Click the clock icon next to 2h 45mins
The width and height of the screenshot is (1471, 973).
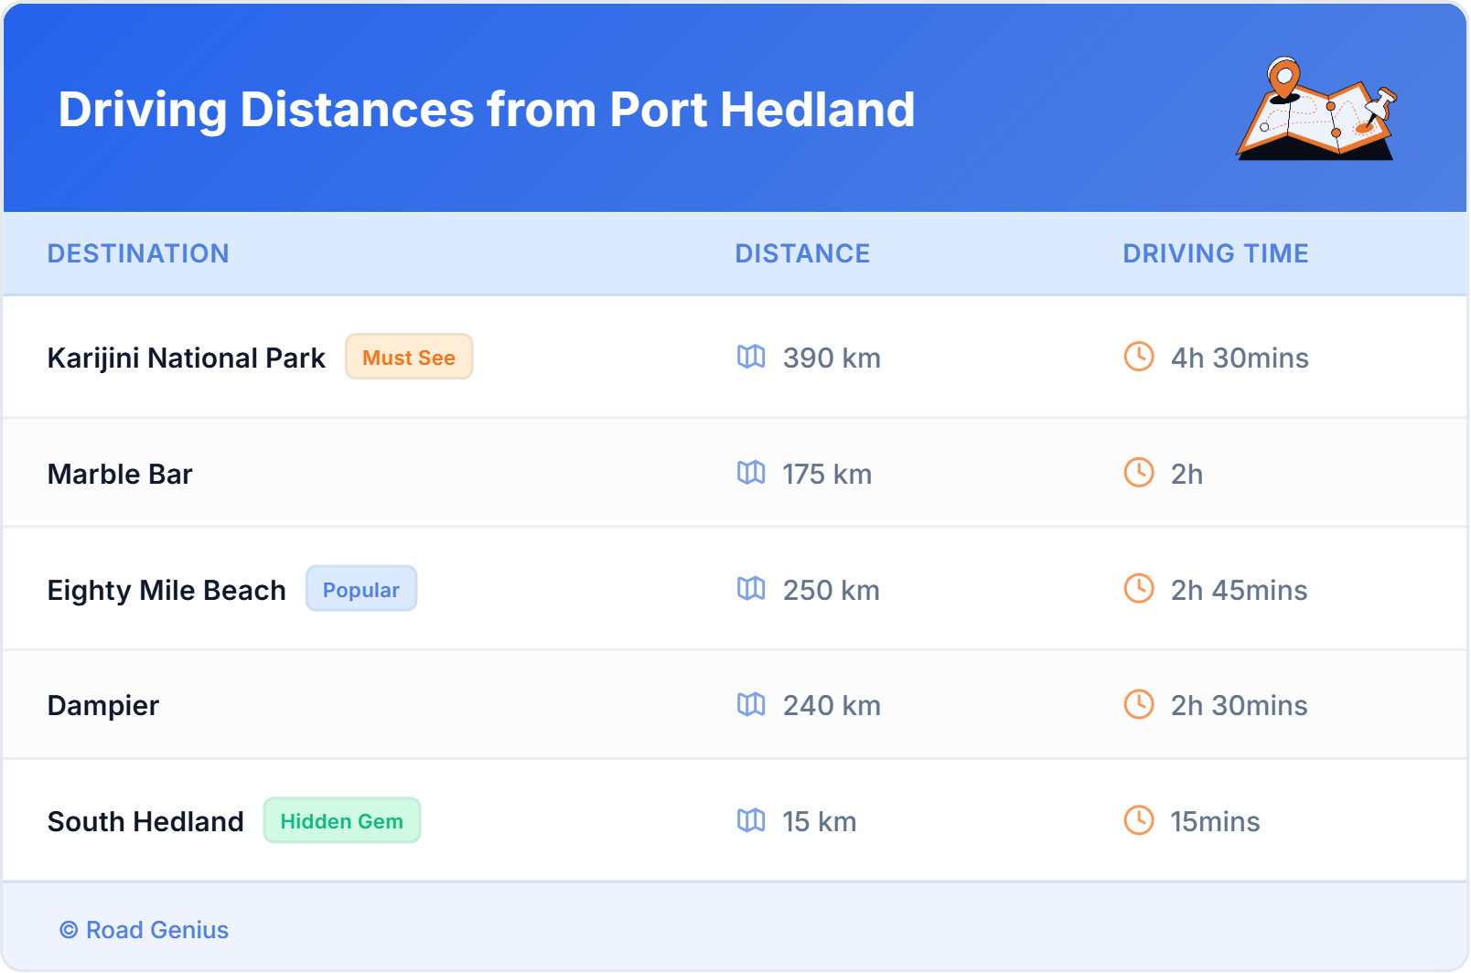coord(1138,590)
